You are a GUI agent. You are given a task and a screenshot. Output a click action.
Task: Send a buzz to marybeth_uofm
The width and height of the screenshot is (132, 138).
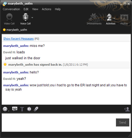(x=29, y=109)
